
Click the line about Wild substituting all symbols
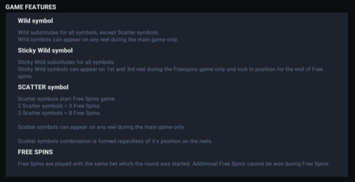89,32
